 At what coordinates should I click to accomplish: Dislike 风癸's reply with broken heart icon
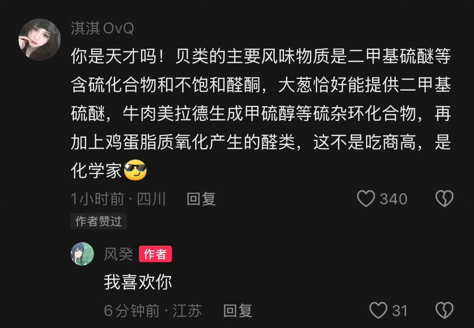point(444,311)
